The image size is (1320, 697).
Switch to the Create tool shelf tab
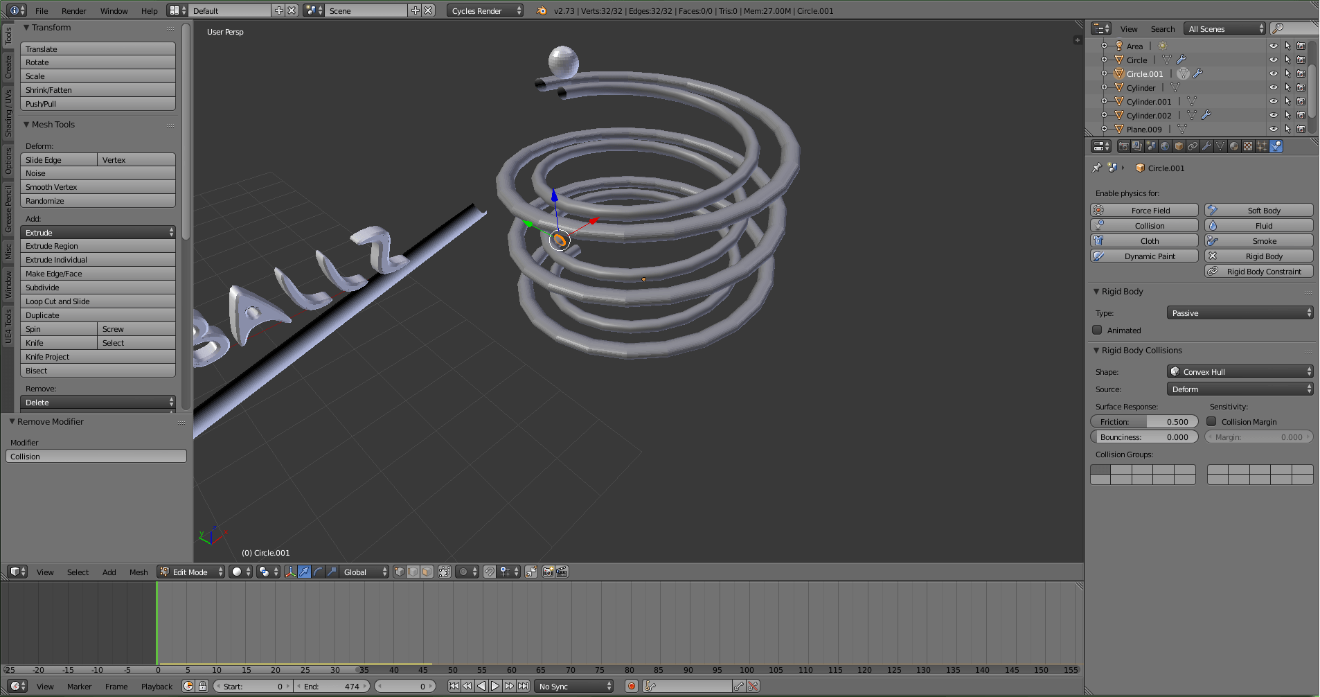(x=8, y=67)
